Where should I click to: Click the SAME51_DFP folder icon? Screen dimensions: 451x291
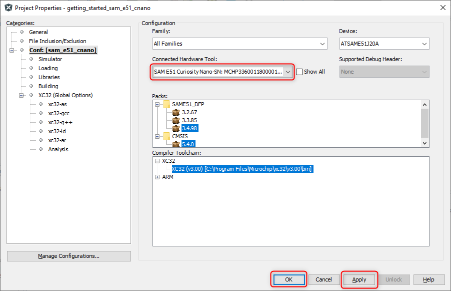166,105
